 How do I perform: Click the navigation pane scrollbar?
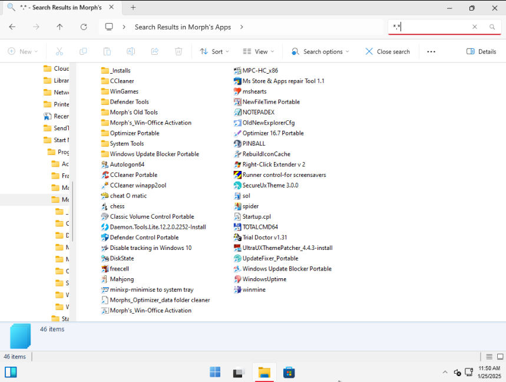coord(72,211)
